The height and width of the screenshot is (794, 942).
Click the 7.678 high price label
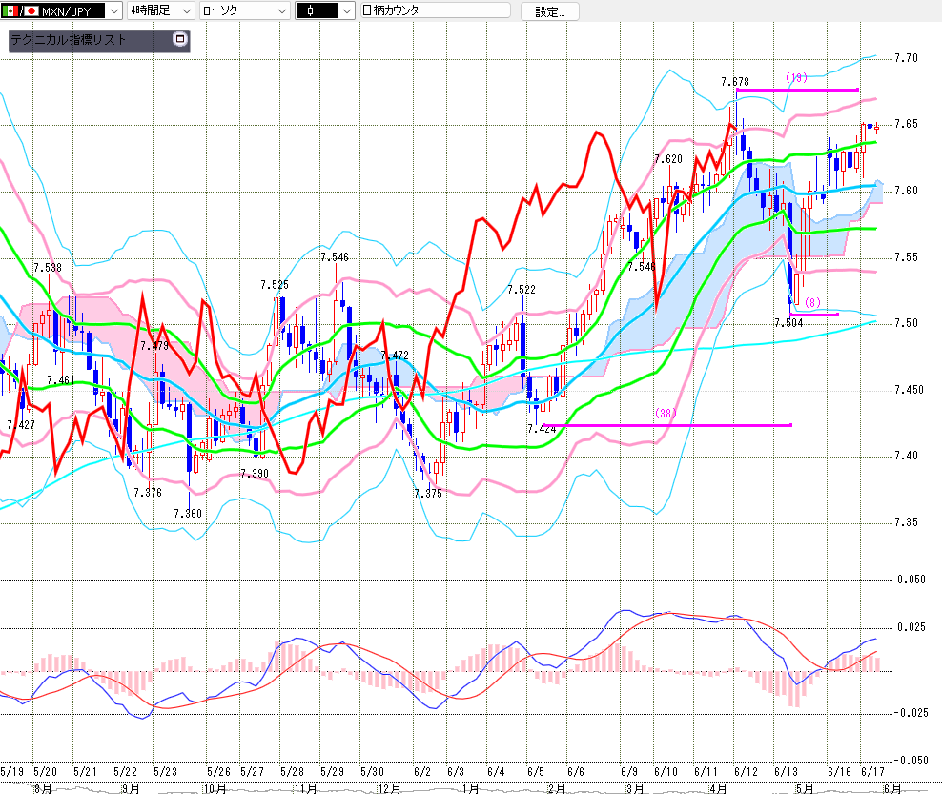(735, 82)
